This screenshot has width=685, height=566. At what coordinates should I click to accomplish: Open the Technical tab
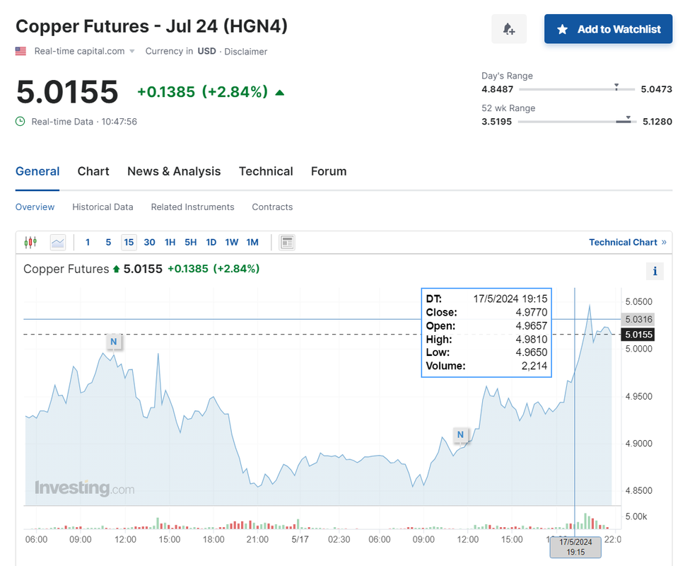[266, 171]
